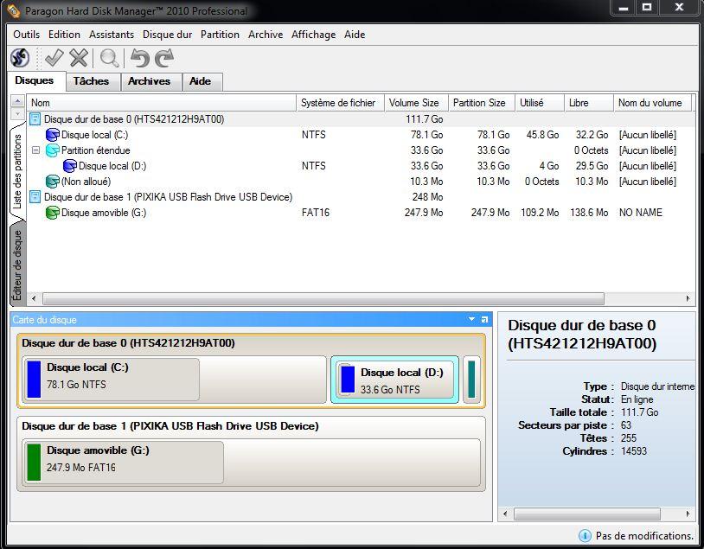The image size is (704, 549).
Task: Click the magnifying glass view-changes icon
Action: click(x=109, y=58)
